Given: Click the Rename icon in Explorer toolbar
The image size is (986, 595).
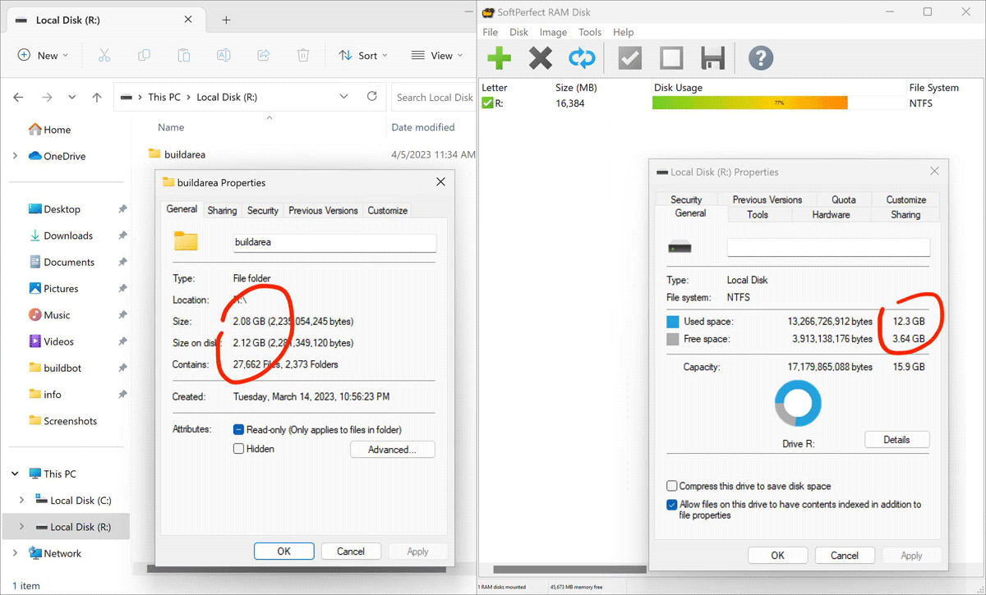Looking at the screenshot, I should coord(223,56).
